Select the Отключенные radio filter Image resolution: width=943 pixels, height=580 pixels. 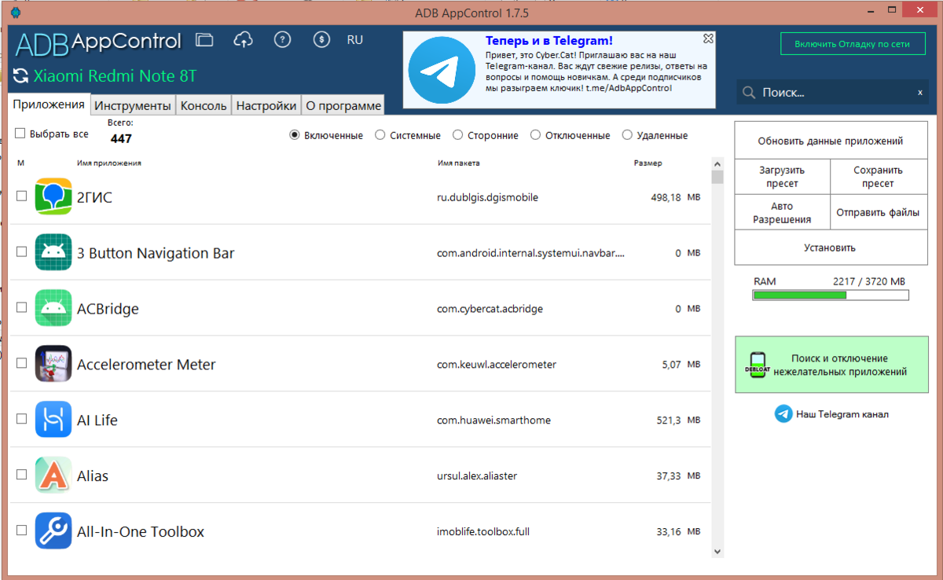point(535,135)
